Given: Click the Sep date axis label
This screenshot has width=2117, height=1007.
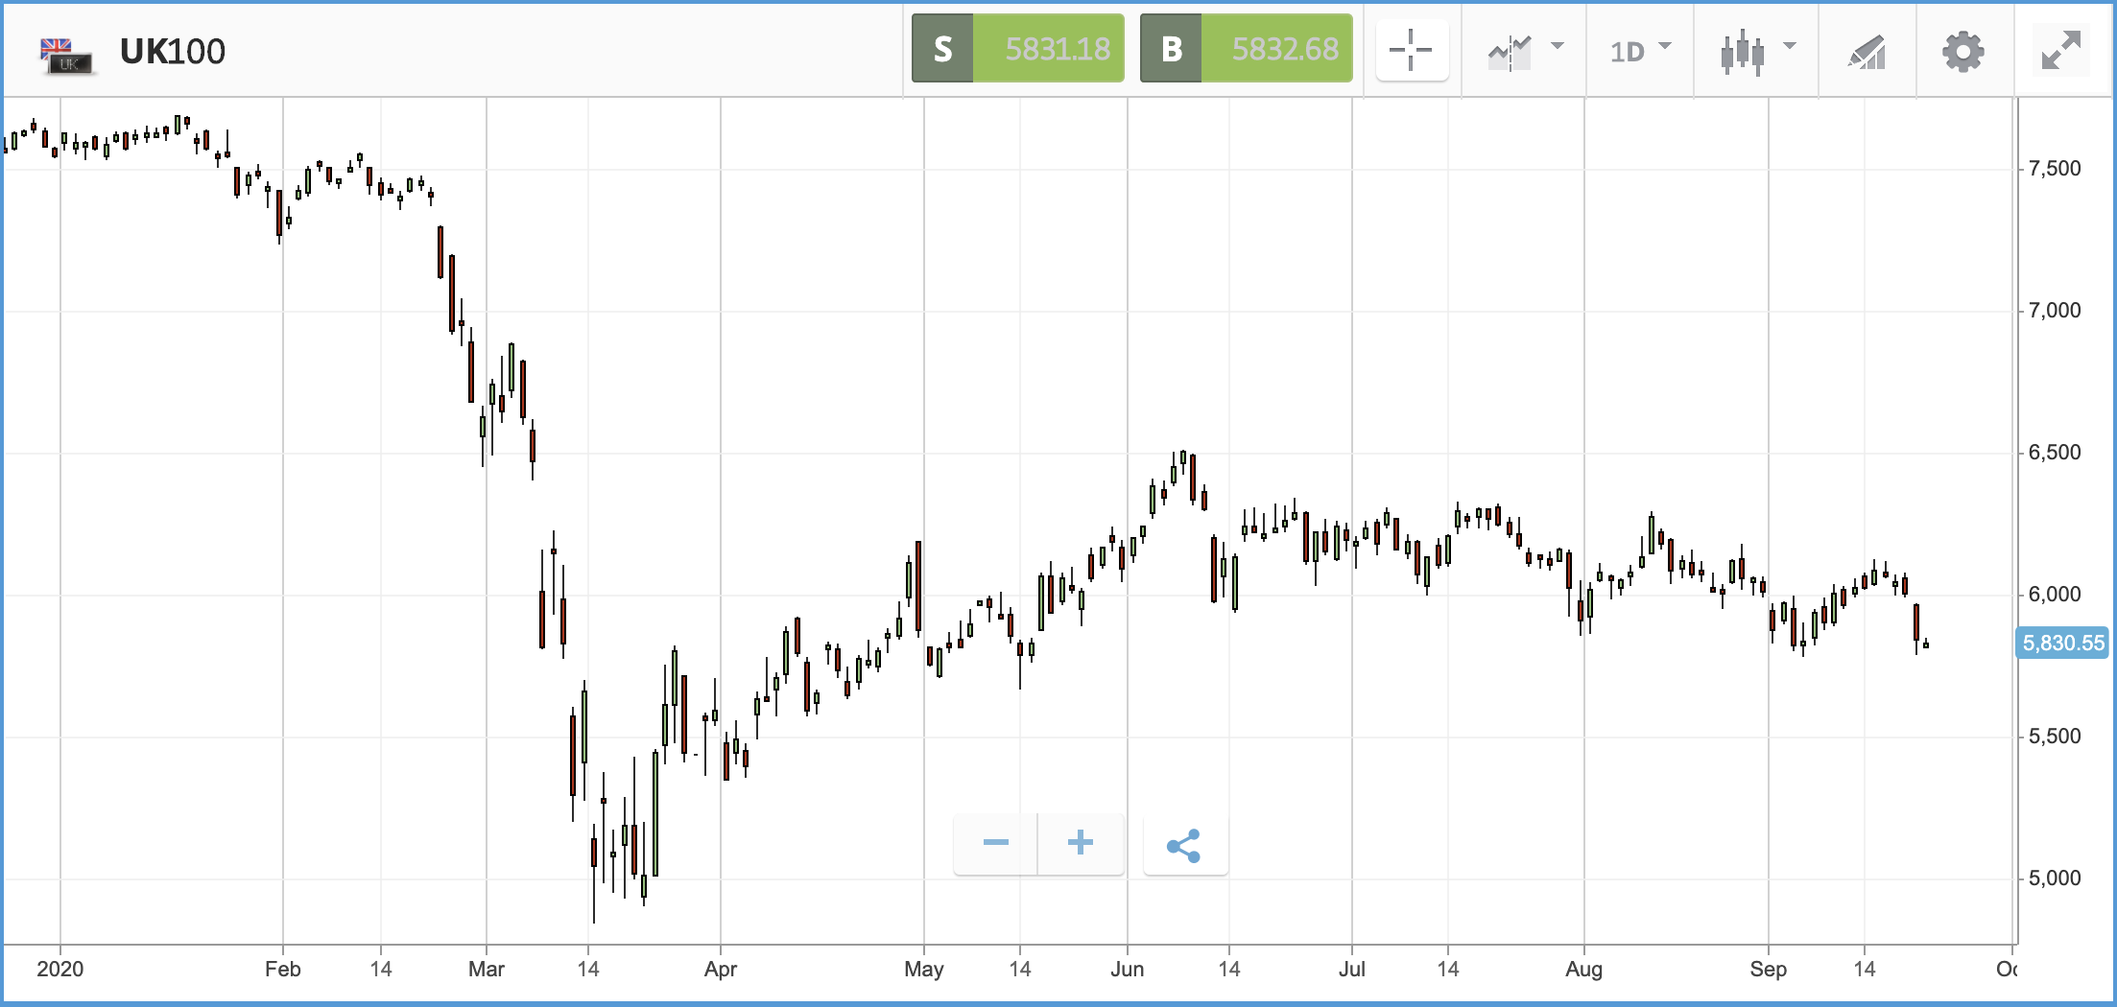Looking at the screenshot, I should 1769,970.
